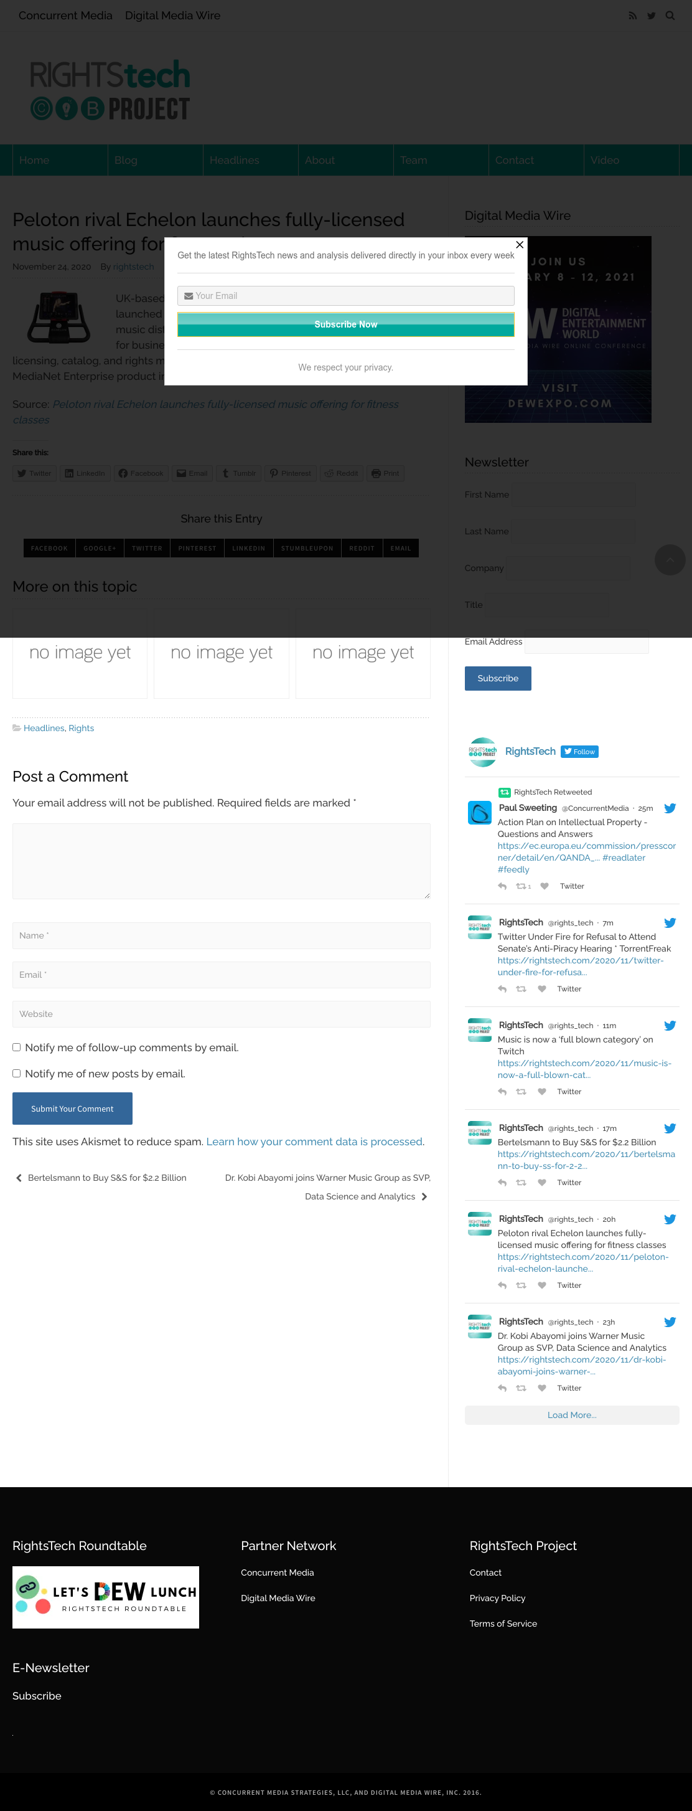The image size is (692, 1811).
Task: Open the rightstech.com twitter-under-fire tweet link
Action: [x=580, y=967]
